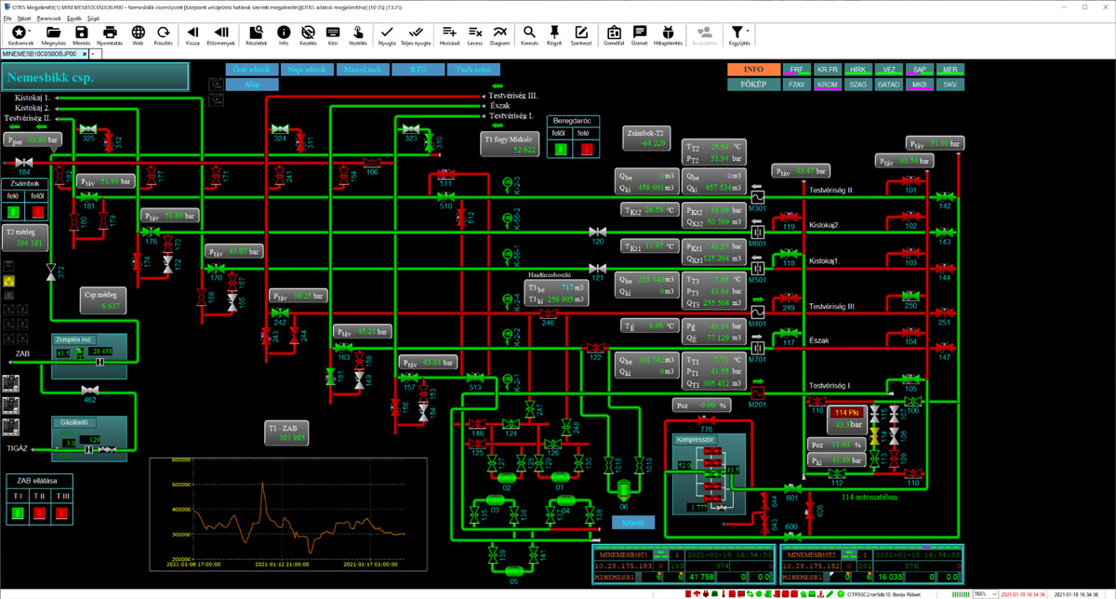Image resolution: width=1116 pixels, height=599 pixels.
Task: Click the Tech.szám button
Action: click(472, 70)
